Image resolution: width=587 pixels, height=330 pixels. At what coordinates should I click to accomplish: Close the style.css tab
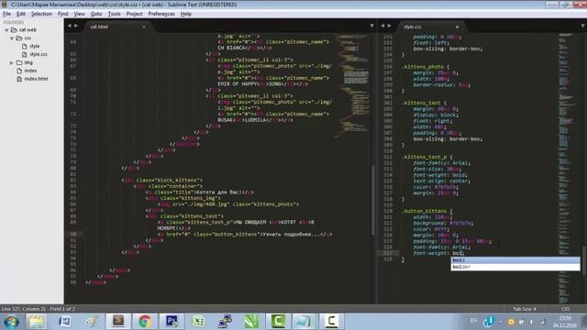(457, 27)
